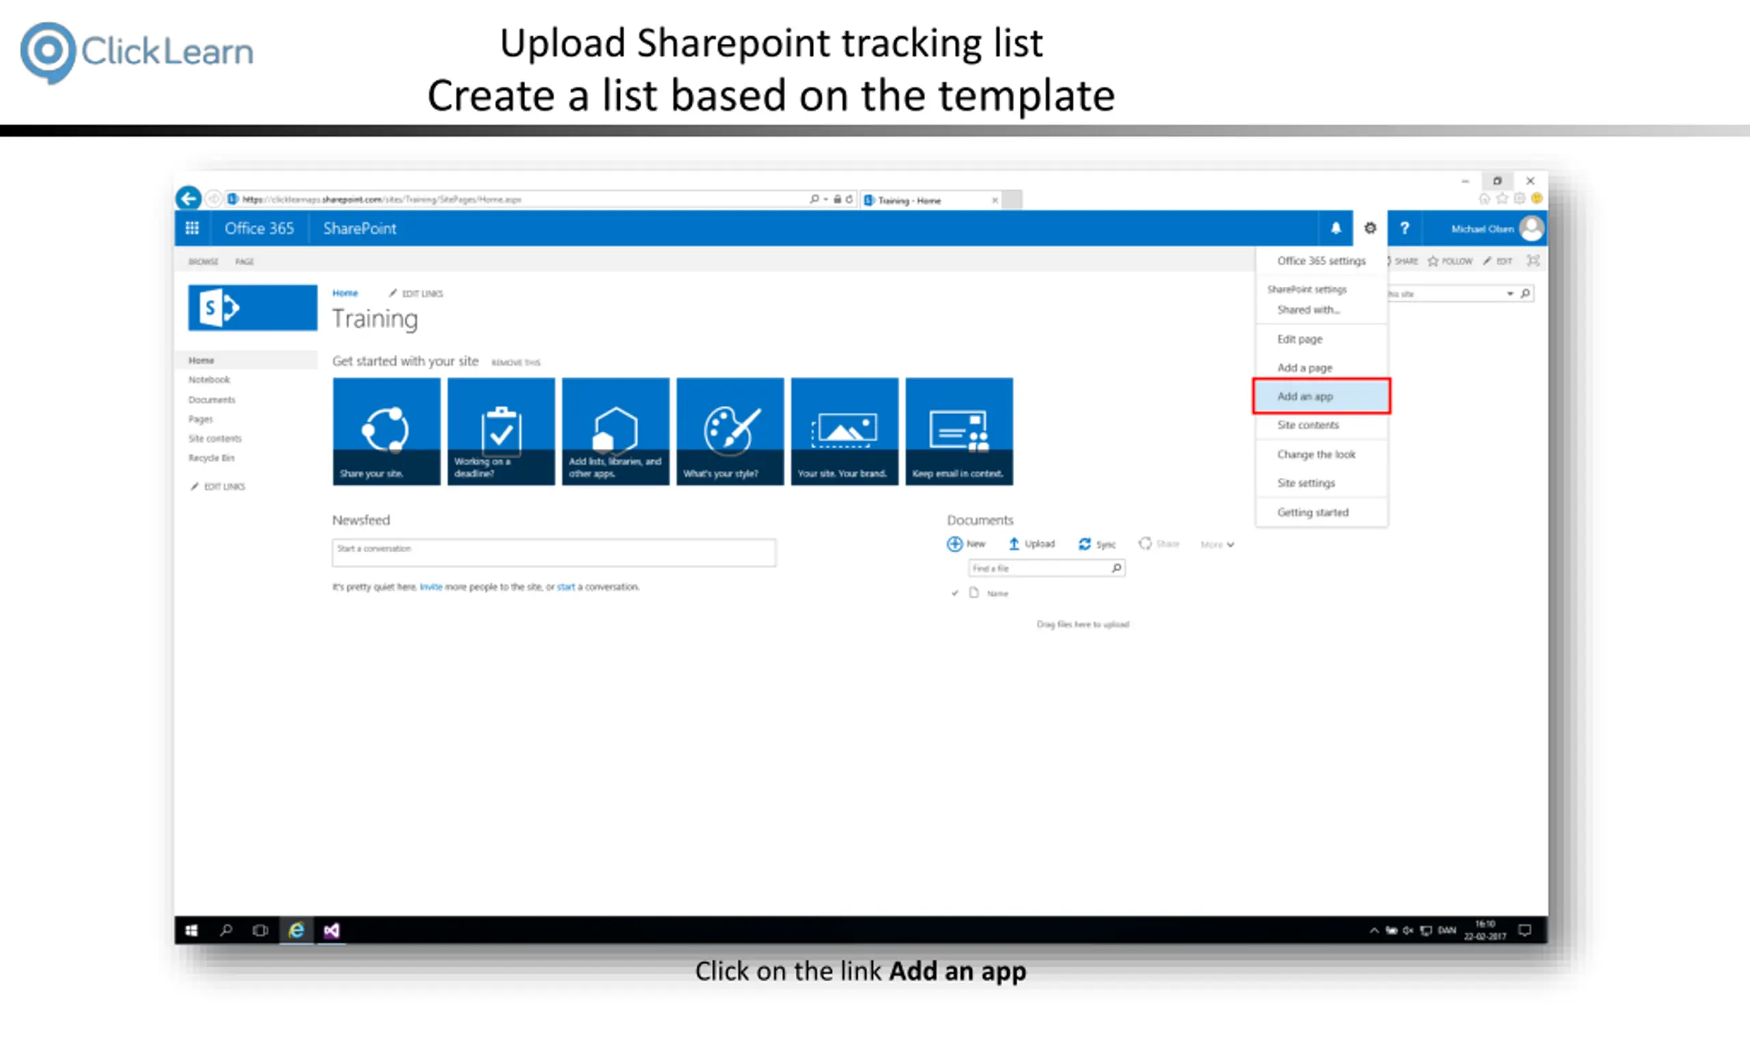Click the browser favorites star icon
The width and height of the screenshot is (1750, 1061).
pyautogui.click(x=1502, y=199)
